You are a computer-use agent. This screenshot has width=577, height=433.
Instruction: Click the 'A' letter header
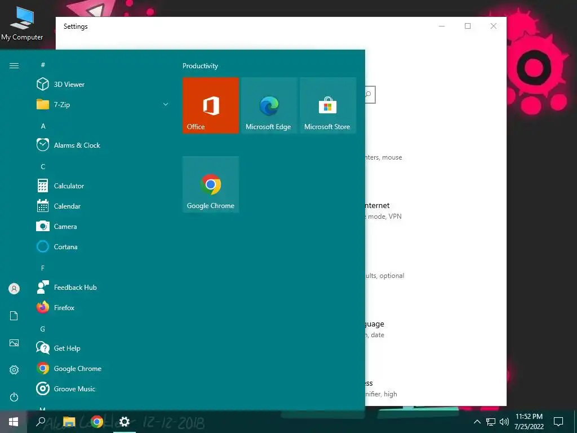[x=43, y=126]
